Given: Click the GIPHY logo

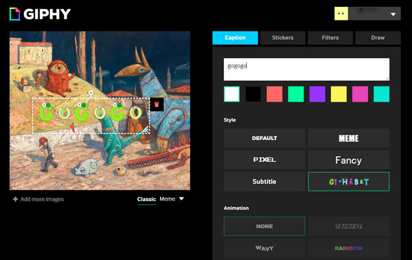Looking at the screenshot, I should (41, 14).
